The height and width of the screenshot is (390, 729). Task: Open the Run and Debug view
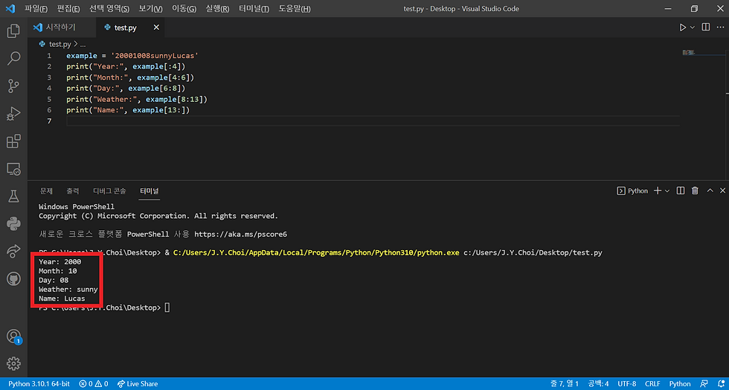(x=13, y=114)
